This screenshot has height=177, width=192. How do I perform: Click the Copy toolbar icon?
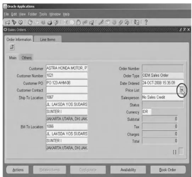[x=72, y=23]
